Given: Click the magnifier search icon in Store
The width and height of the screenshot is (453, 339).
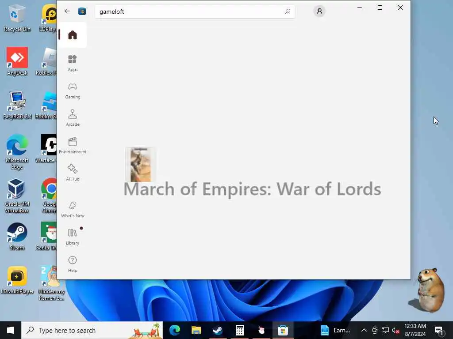Looking at the screenshot, I should [288, 11].
